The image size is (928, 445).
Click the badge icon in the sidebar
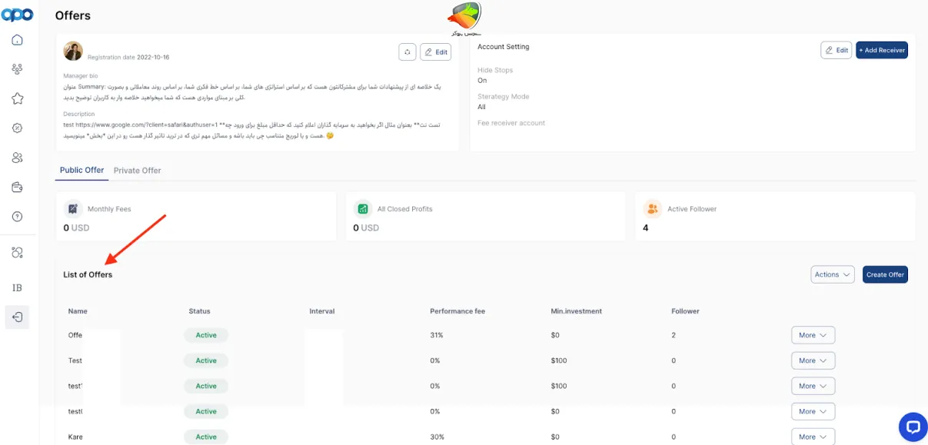click(x=17, y=127)
